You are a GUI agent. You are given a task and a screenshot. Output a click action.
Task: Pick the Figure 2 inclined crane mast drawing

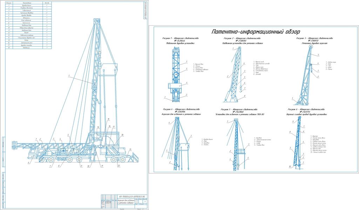pyautogui.click(x=235, y=75)
